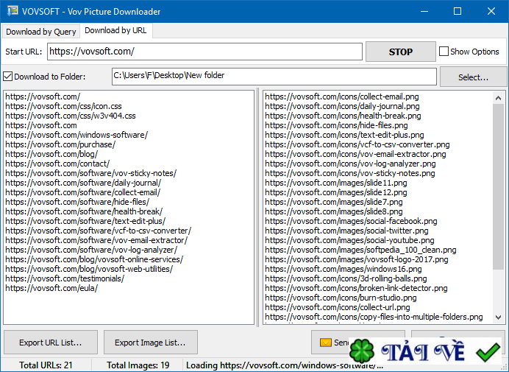Select icons/hide-files.png in image list
This screenshot has height=372, width=509.
point(336,125)
